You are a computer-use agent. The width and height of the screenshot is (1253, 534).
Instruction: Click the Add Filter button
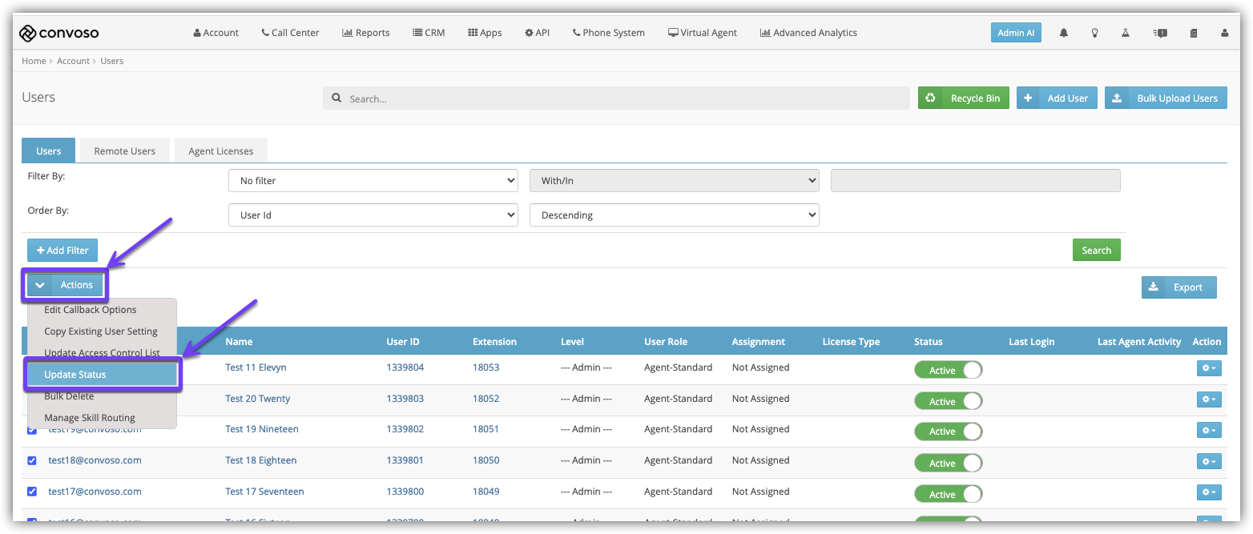click(x=62, y=251)
